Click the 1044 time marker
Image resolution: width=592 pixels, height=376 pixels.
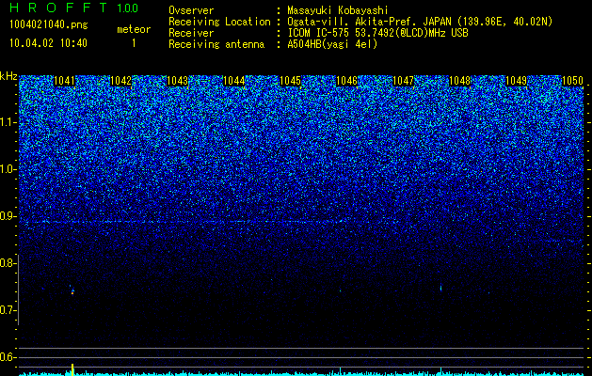point(234,81)
